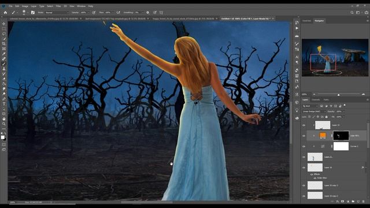The height and width of the screenshot is (208, 370).
Task: Click the Navigator zoom slider handle
Action: [339, 94]
